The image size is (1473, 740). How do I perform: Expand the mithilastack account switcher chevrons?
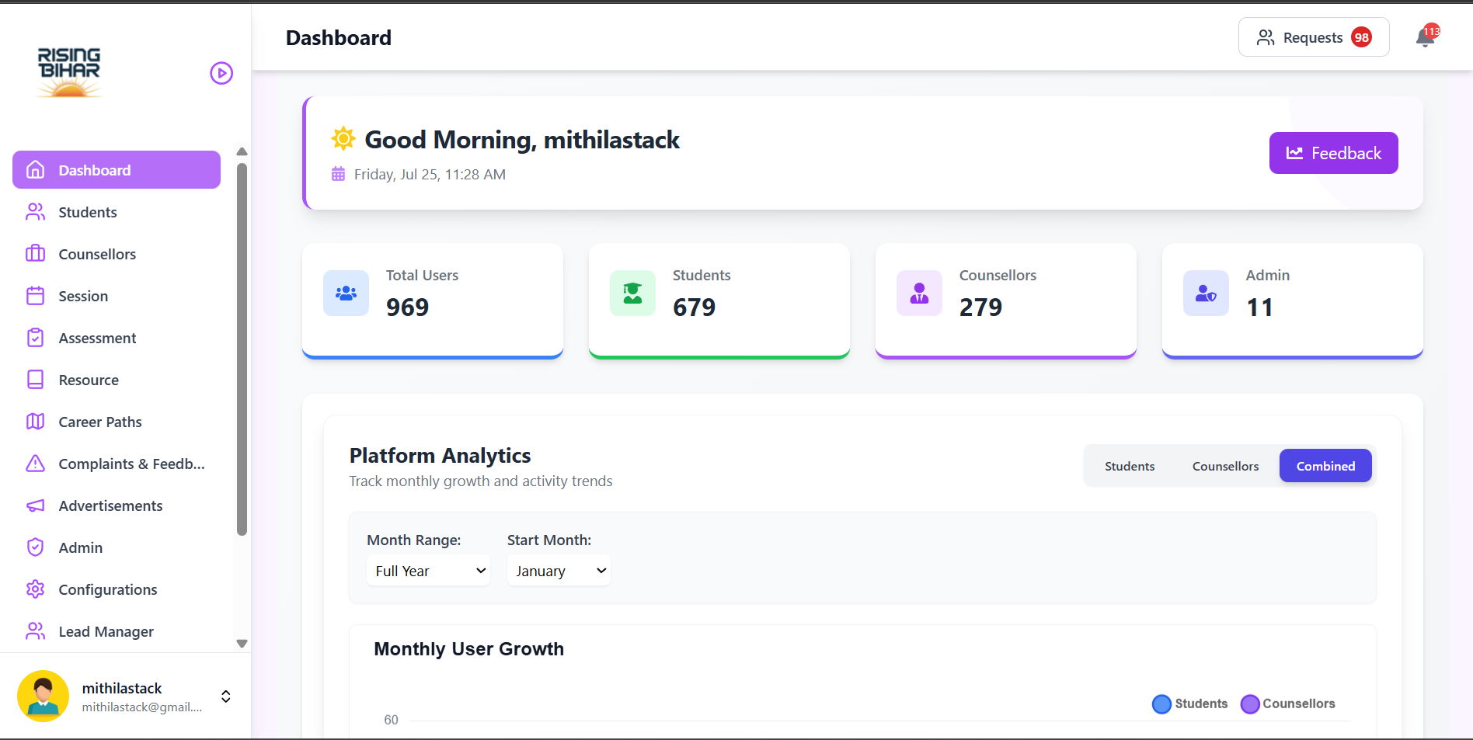click(x=226, y=696)
